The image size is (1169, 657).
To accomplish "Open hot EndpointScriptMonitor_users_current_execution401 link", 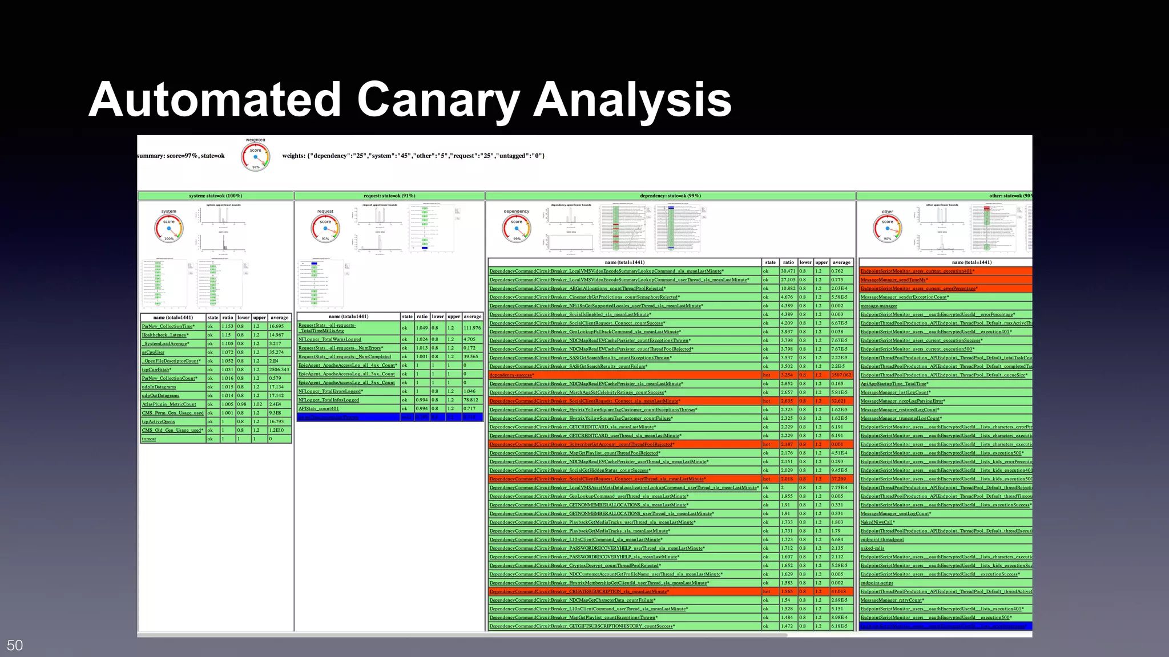I will (x=917, y=271).
